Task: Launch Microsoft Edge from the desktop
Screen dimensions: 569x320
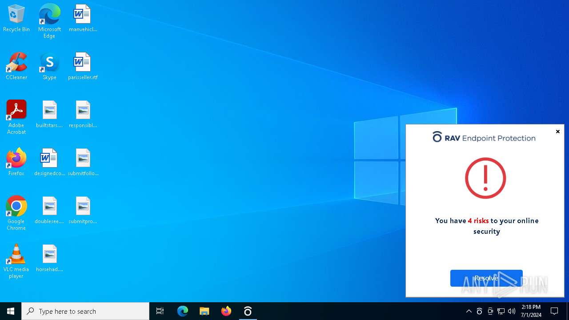Action: 49,21
